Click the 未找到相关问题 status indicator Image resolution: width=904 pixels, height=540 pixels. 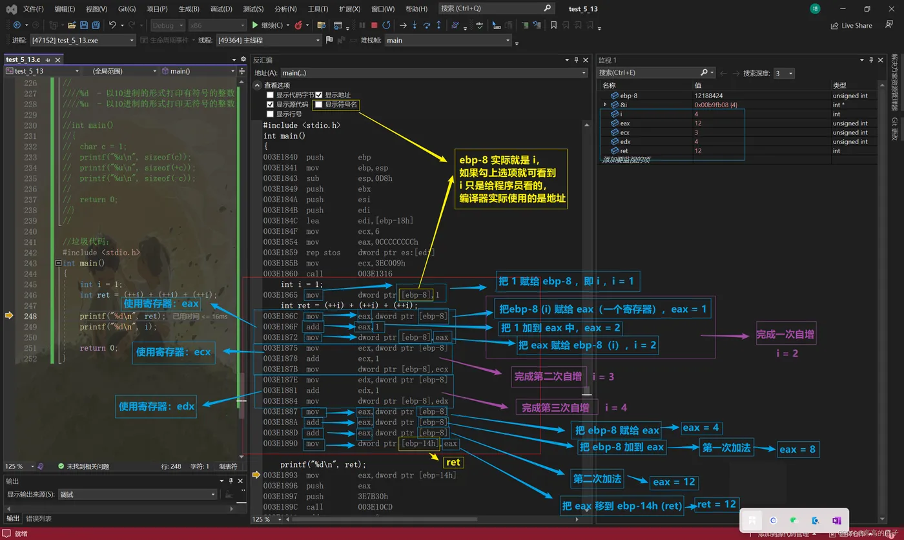tap(83, 466)
